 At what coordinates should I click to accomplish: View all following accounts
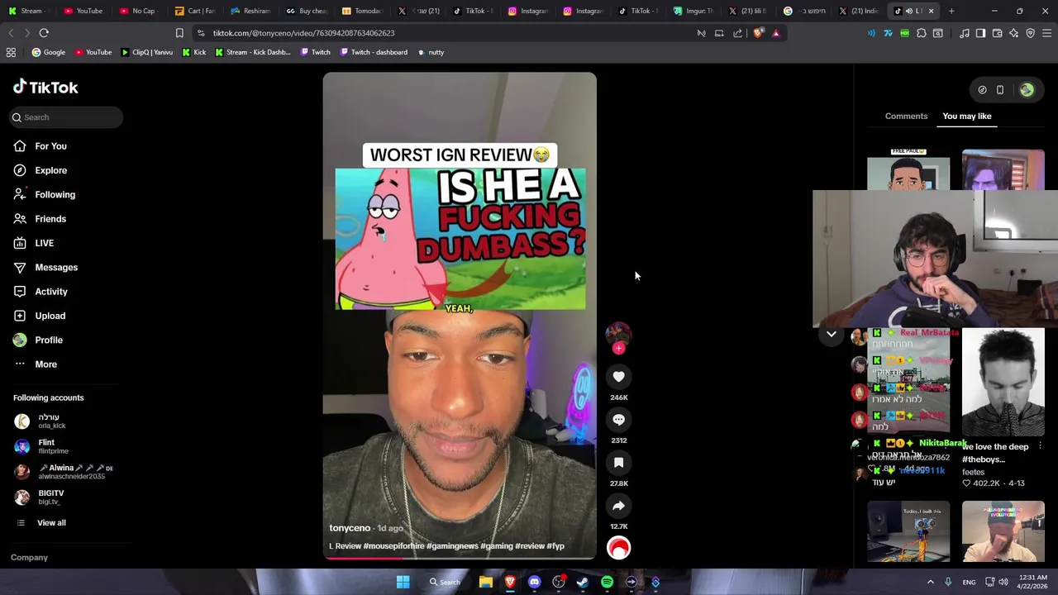(x=51, y=522)
